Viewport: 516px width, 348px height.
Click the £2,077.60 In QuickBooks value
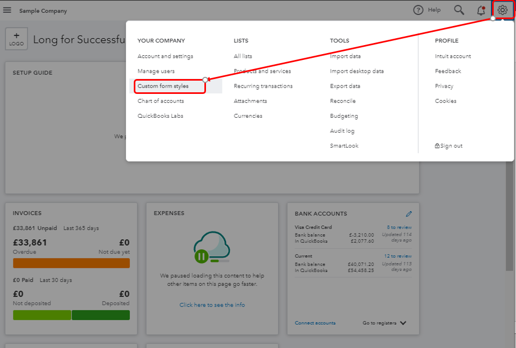(x=362, y=241)
